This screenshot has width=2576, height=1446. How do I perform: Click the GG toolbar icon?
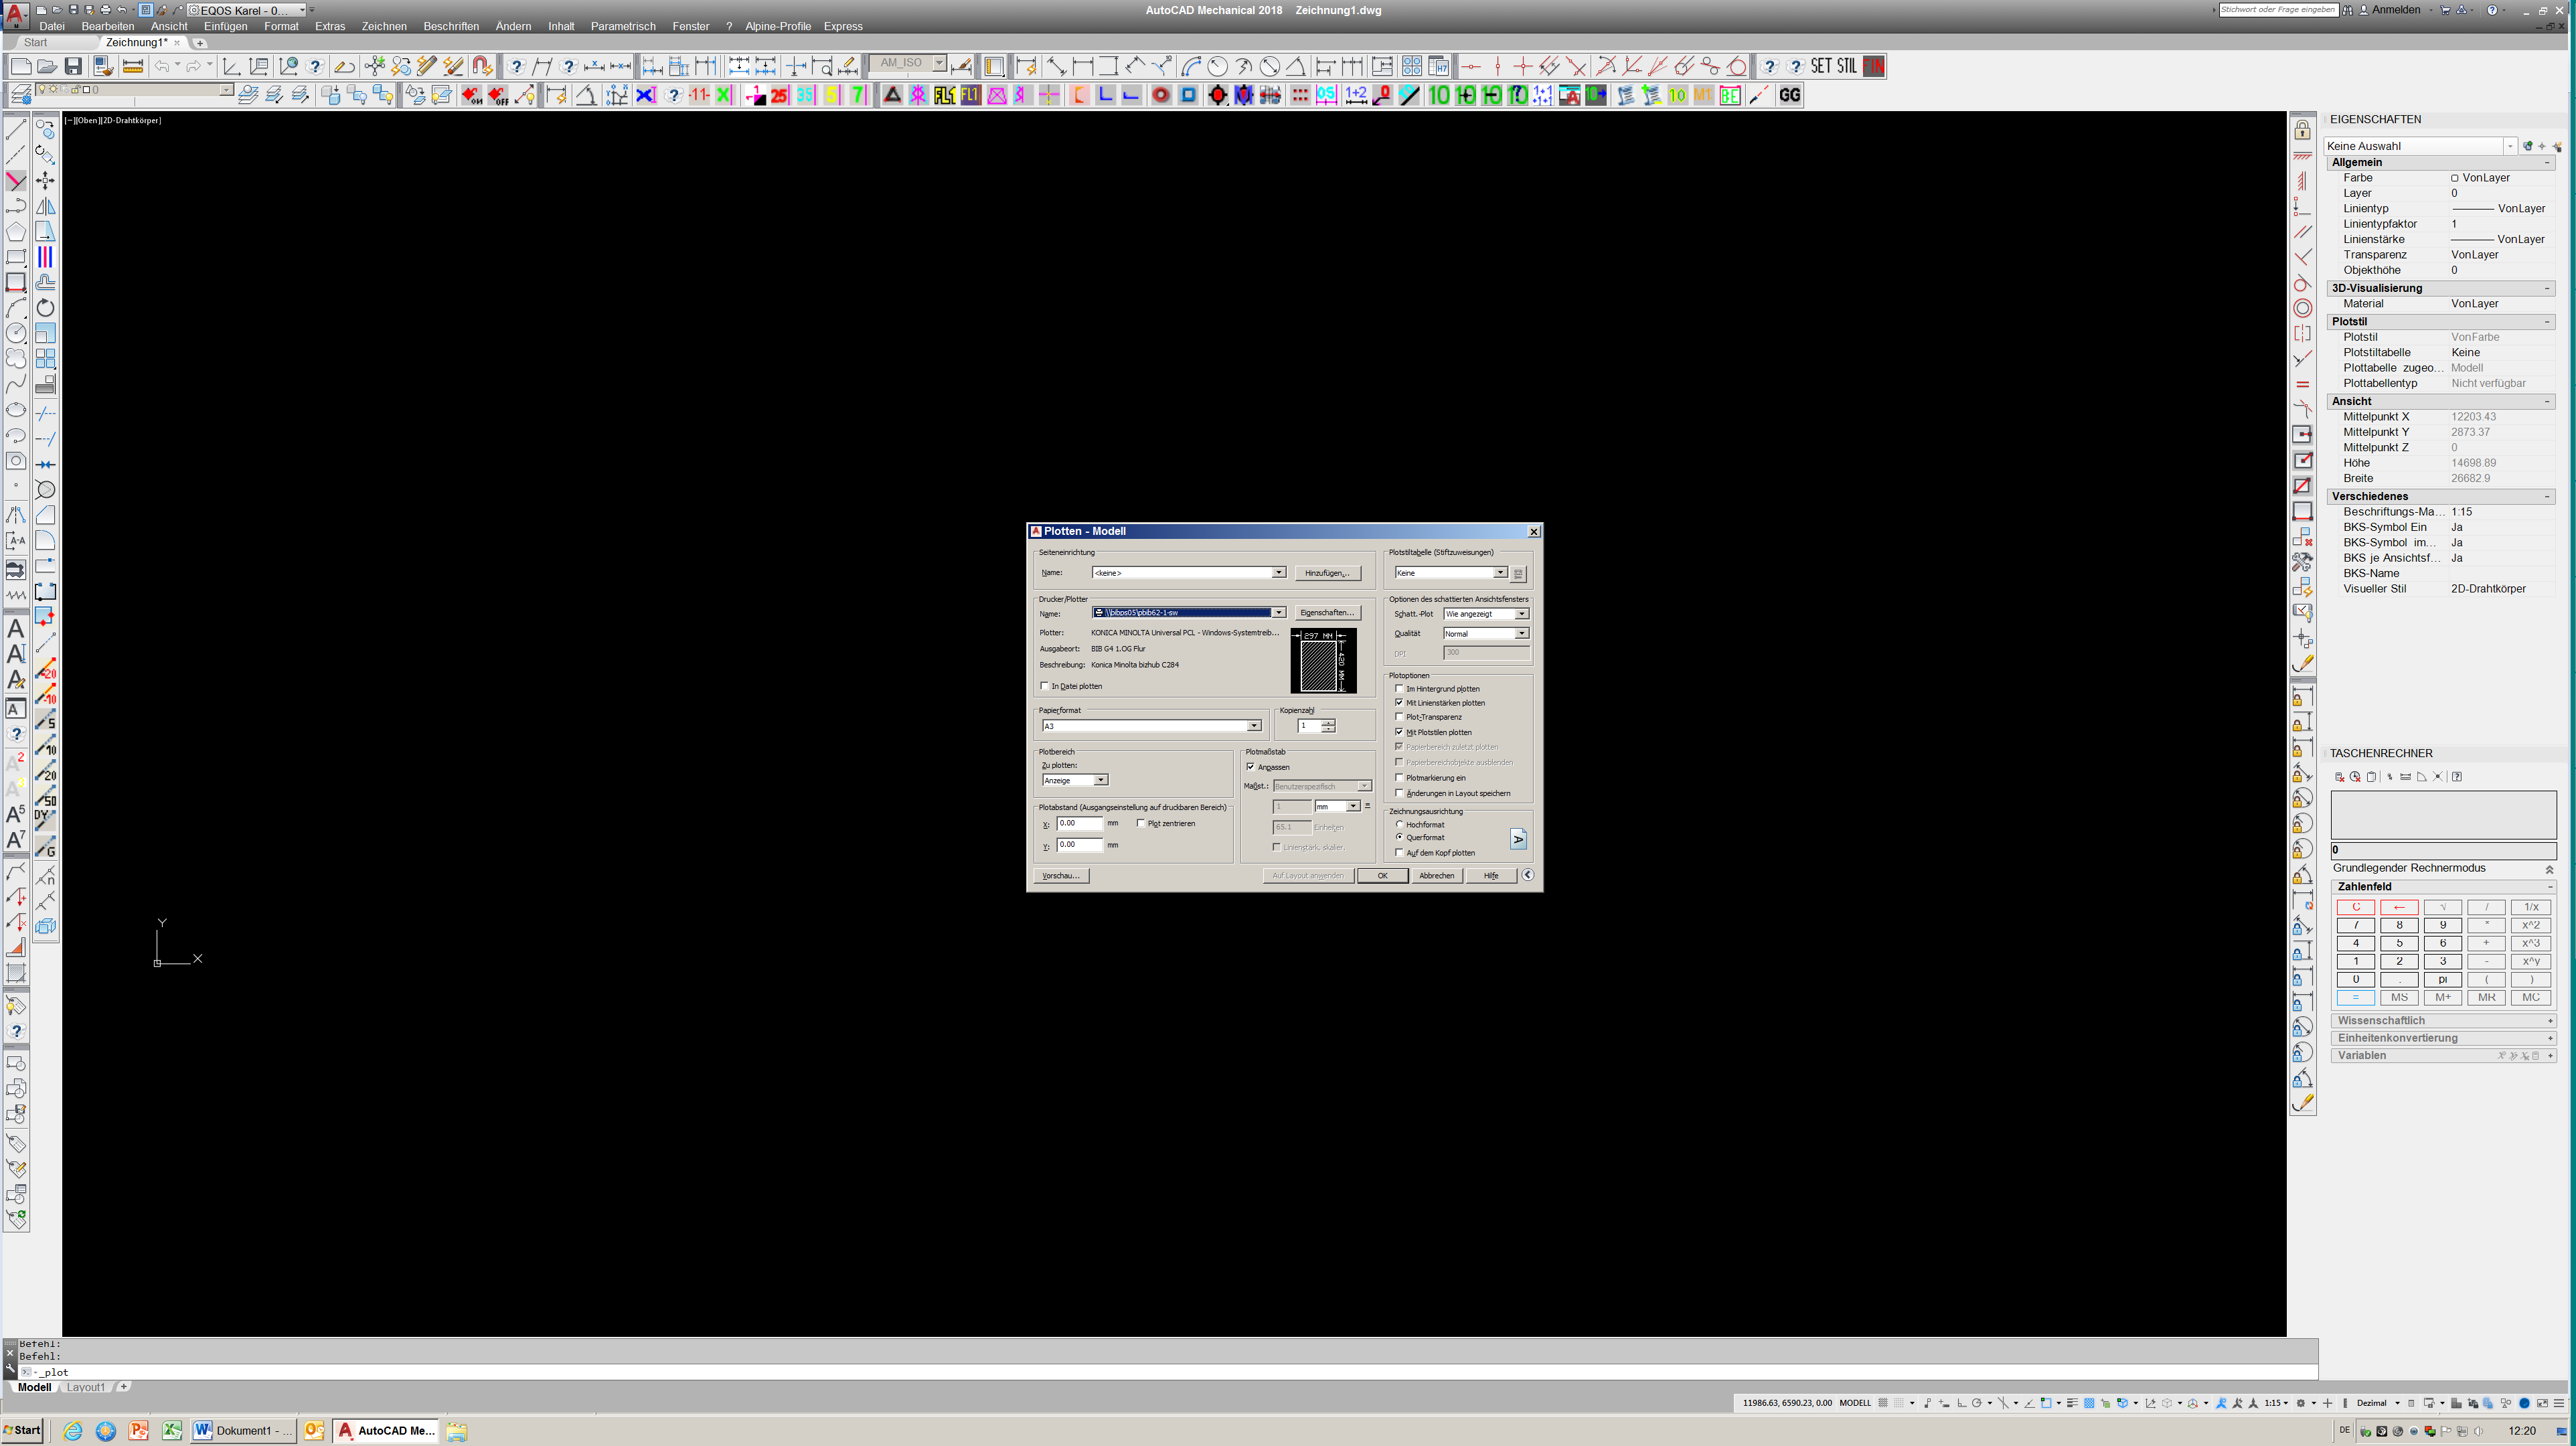pyautogui.click(x=1789, y=95)
